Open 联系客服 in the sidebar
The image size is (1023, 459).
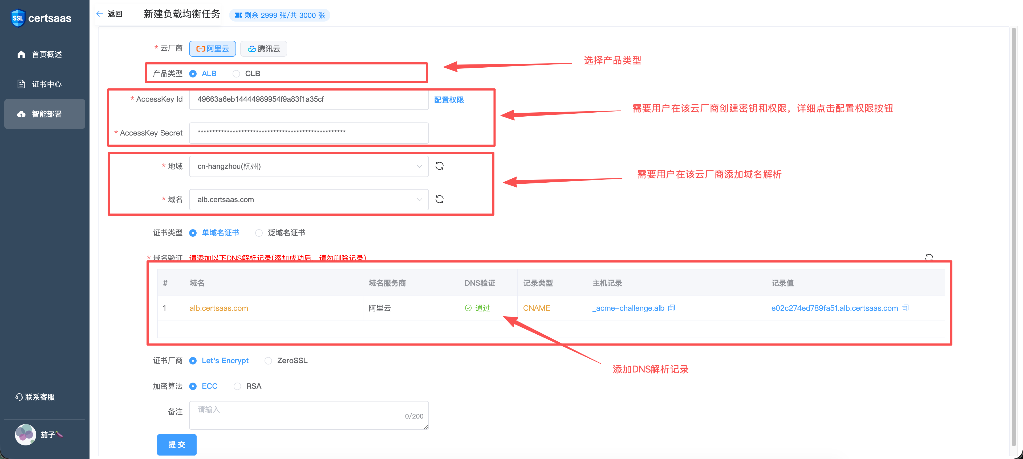click(35, 397)
